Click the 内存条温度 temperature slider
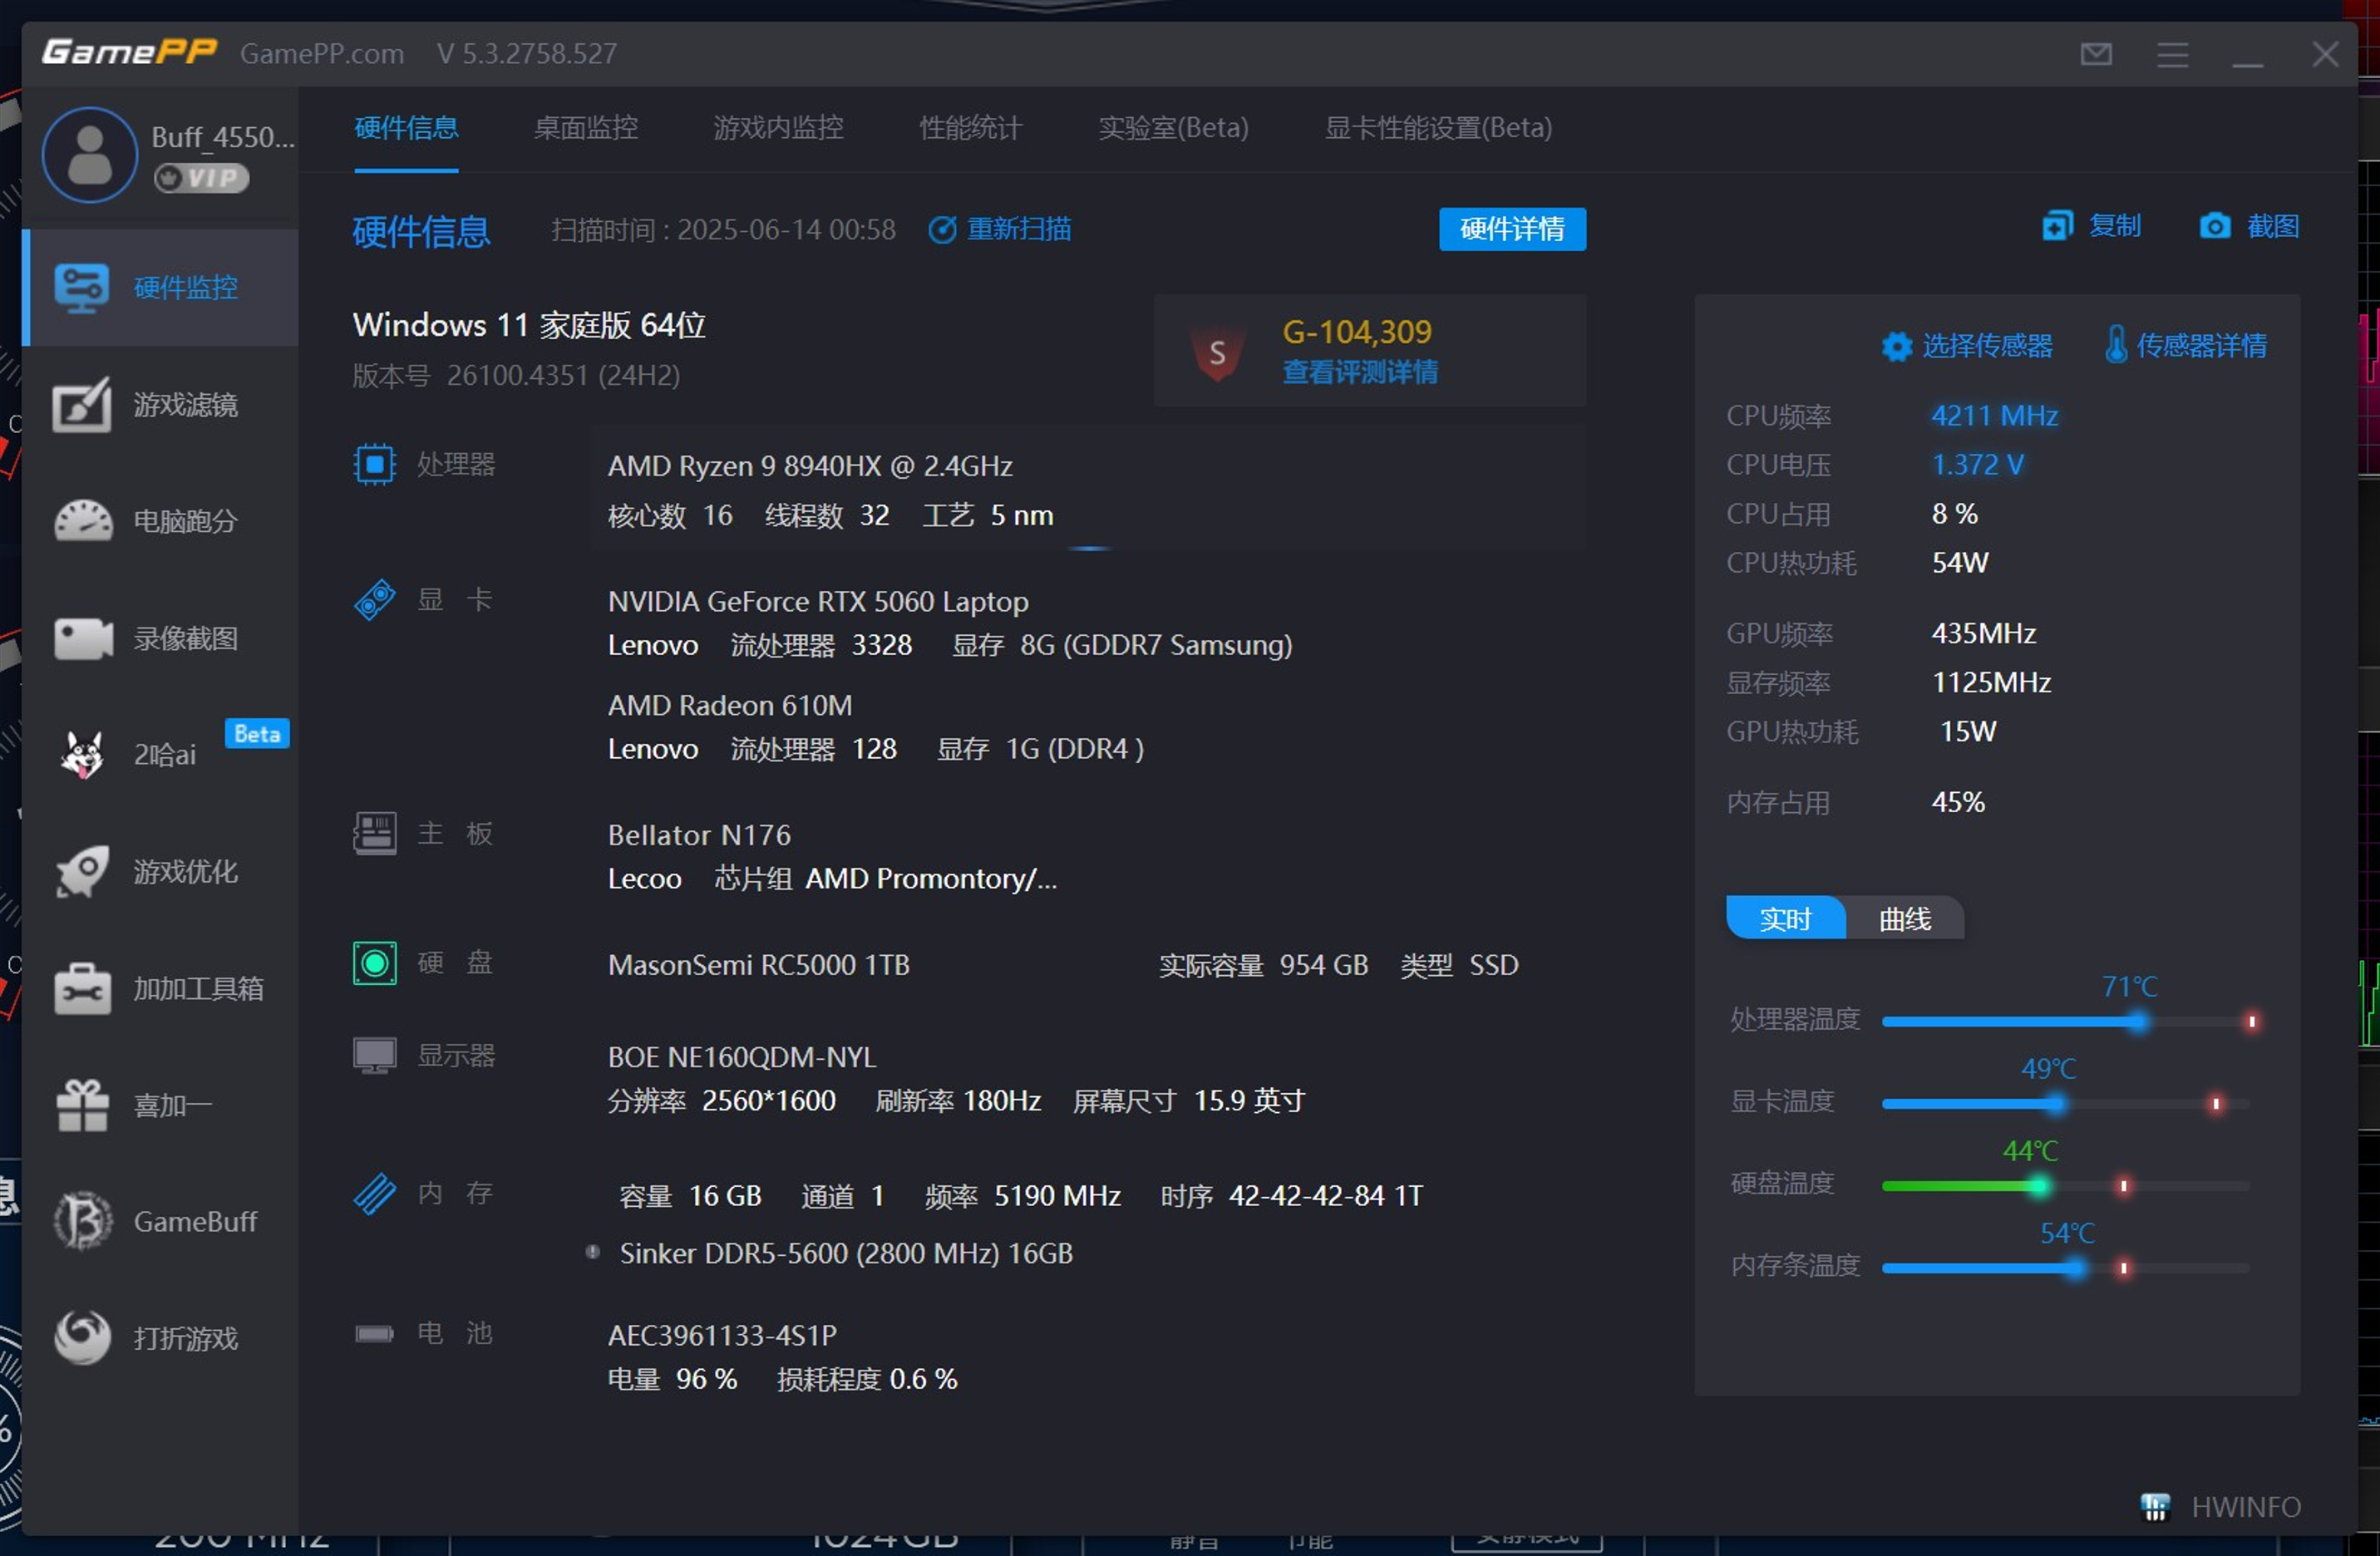Viewport: 2380px width, 1556px height. tap(2066, 1268)
